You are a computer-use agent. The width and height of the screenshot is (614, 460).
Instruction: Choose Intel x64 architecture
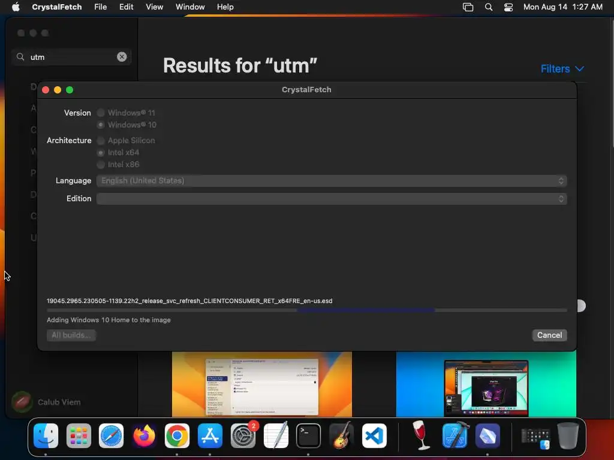[101, 153]
